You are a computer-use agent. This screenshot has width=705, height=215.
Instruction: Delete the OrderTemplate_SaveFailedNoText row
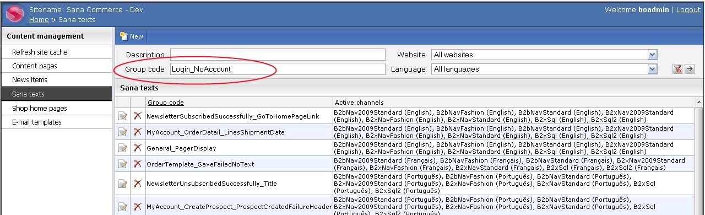coord(138,164)
